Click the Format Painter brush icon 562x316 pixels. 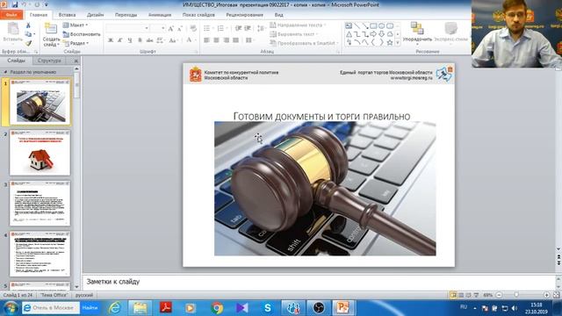click(x=28, y=43)
